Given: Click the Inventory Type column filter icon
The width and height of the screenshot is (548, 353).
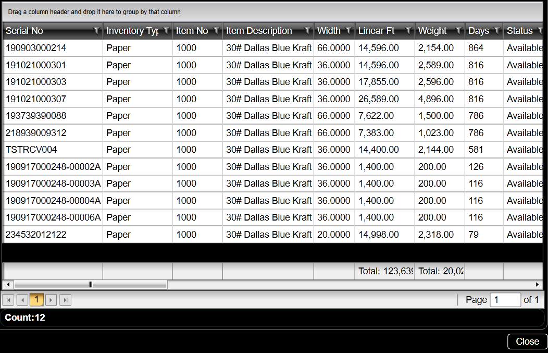Looking at the screenshot, I should coord(166,31).
